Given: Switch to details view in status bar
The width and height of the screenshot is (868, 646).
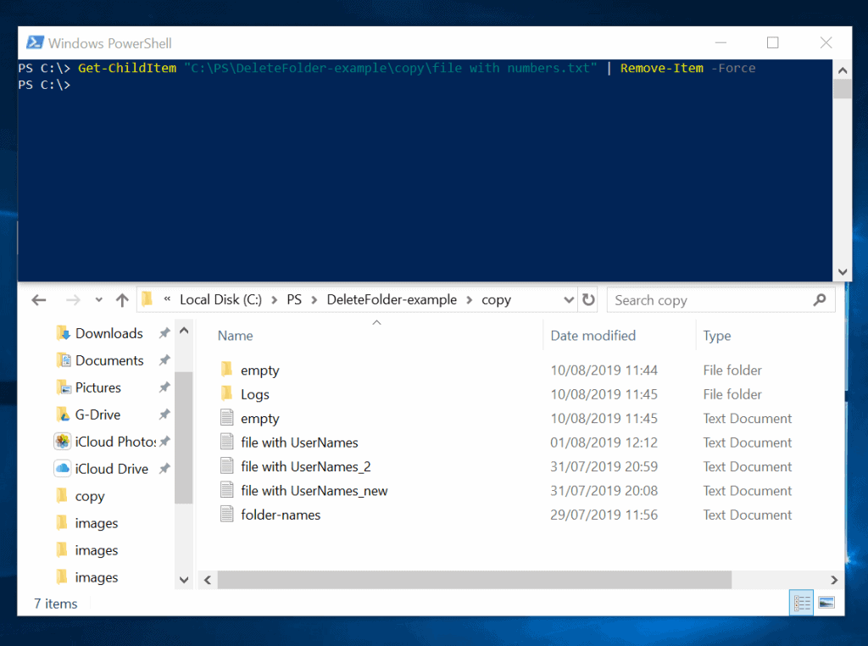Looking at the screenshot, I should click(801, 603).
